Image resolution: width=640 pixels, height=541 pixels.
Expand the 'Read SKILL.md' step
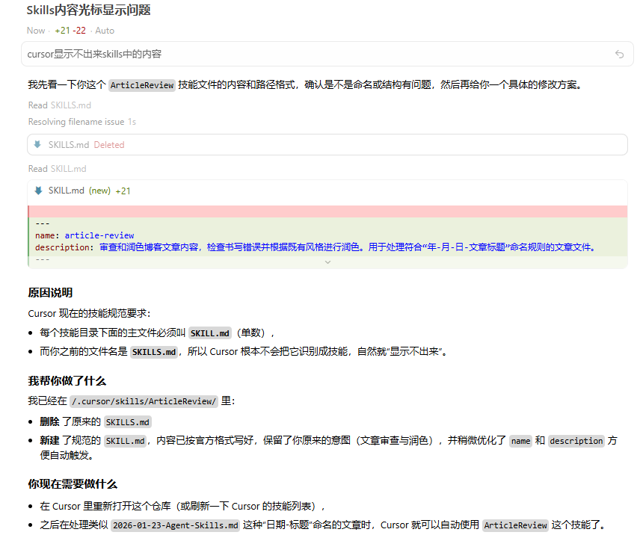point(57,169)
